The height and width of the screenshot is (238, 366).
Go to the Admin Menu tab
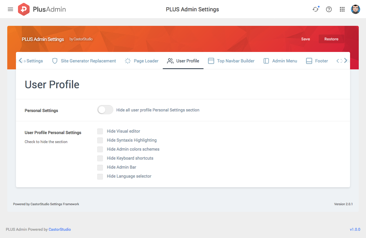pyautogui.click(x=280, y=61)
